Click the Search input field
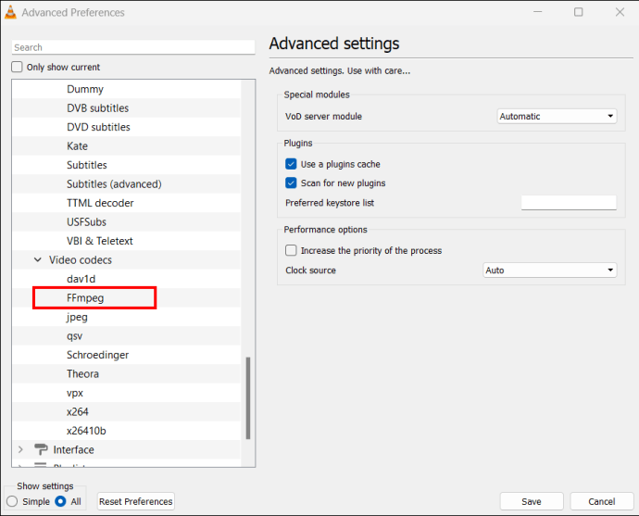639x516 pixels. point(133,47)
